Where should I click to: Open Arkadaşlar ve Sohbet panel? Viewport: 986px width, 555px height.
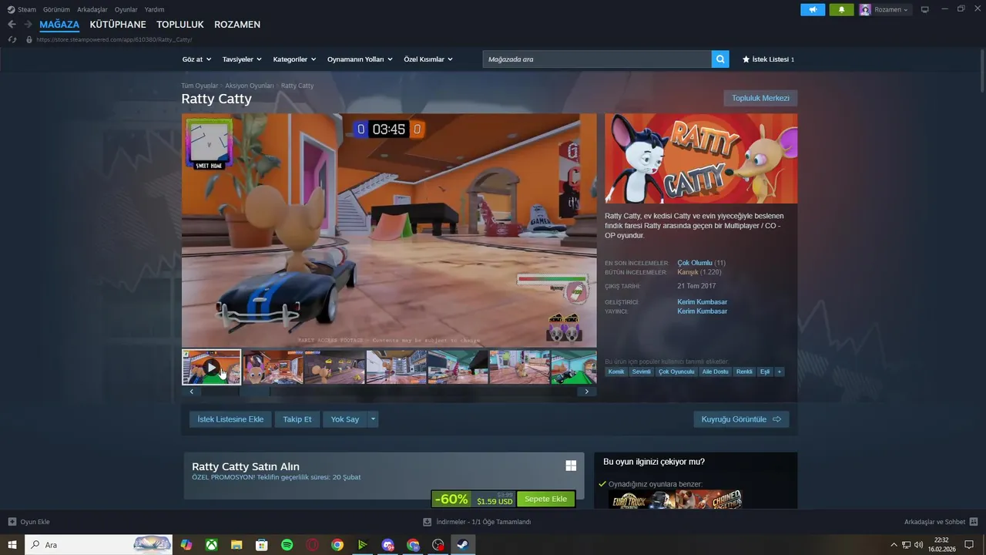point(941,522)
